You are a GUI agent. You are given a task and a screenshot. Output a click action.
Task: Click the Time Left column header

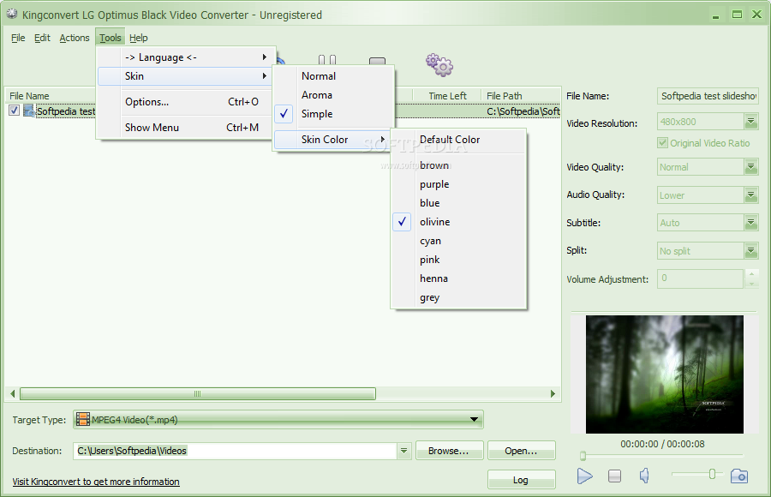click(x=447, y=96)
